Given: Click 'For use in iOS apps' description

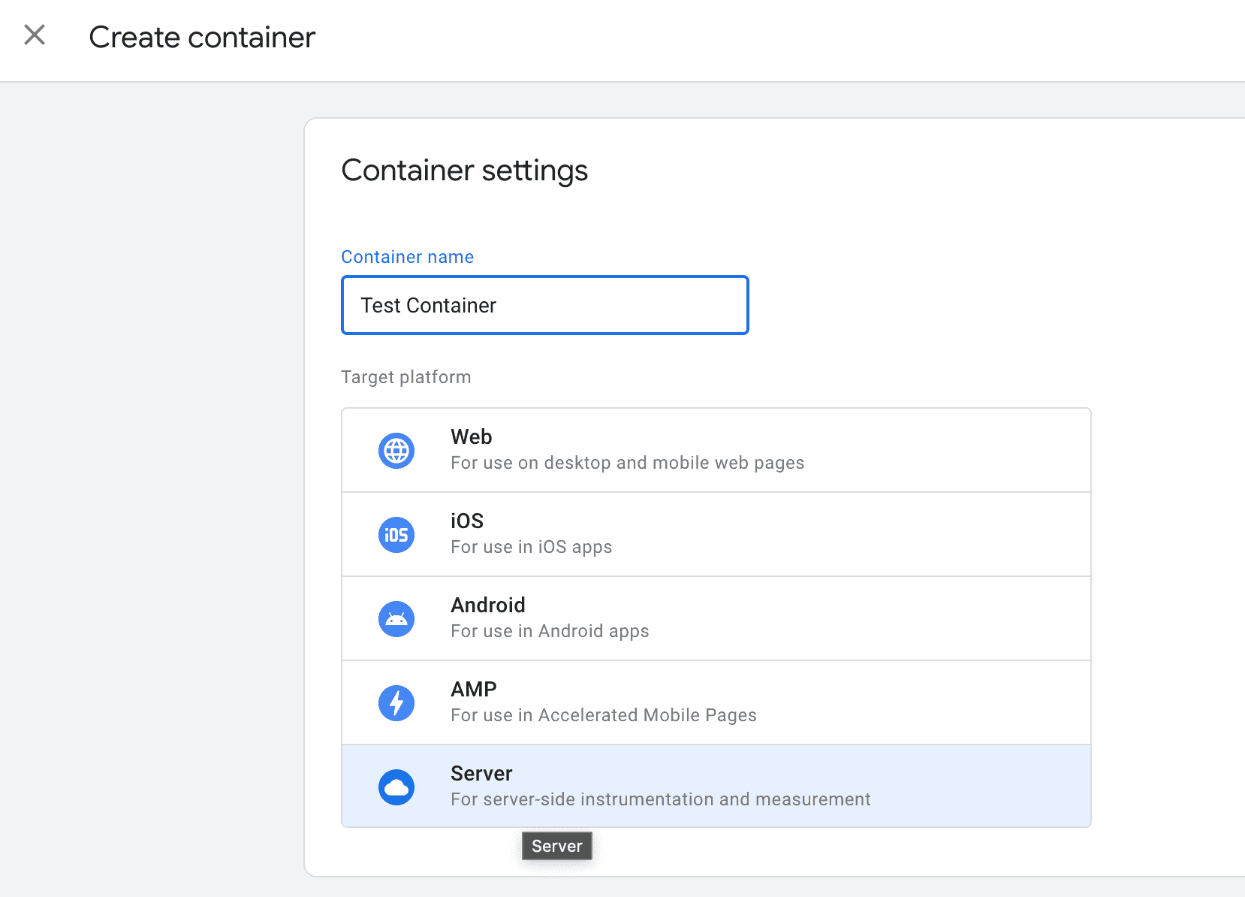Looking at the screenshot, I should [x=531, y=547].
